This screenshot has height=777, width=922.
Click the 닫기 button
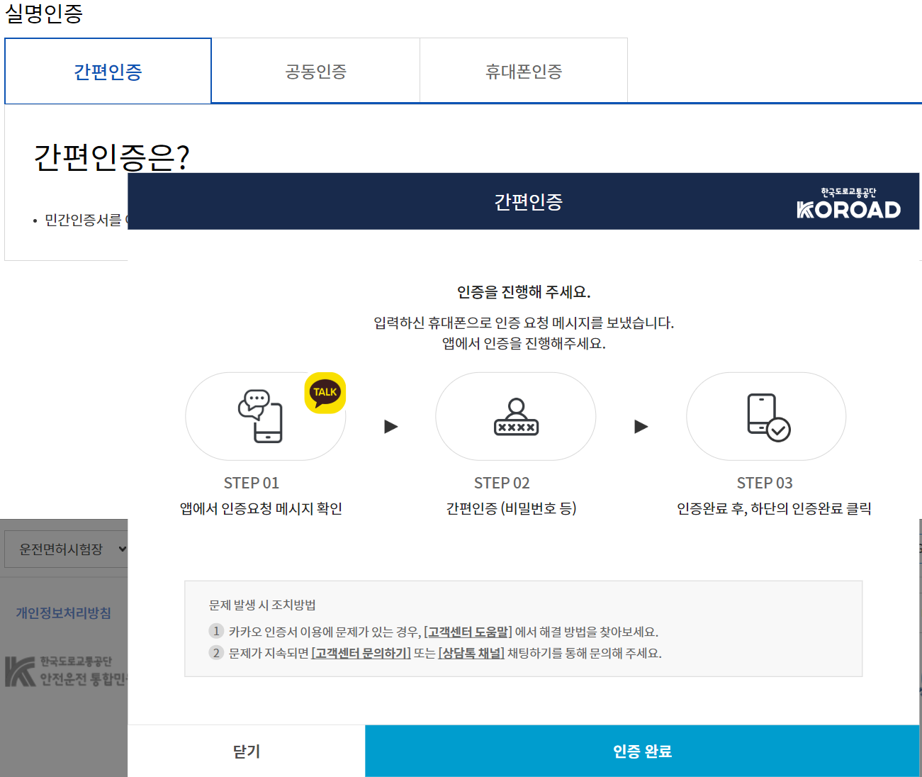(247, 751)
